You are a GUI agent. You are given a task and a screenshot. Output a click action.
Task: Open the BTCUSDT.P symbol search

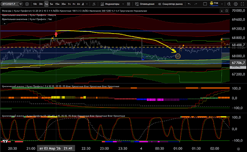(10, 4)
